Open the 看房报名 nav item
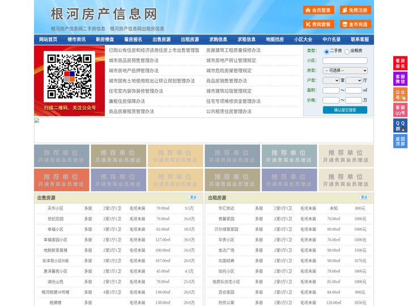 point(133,40)
